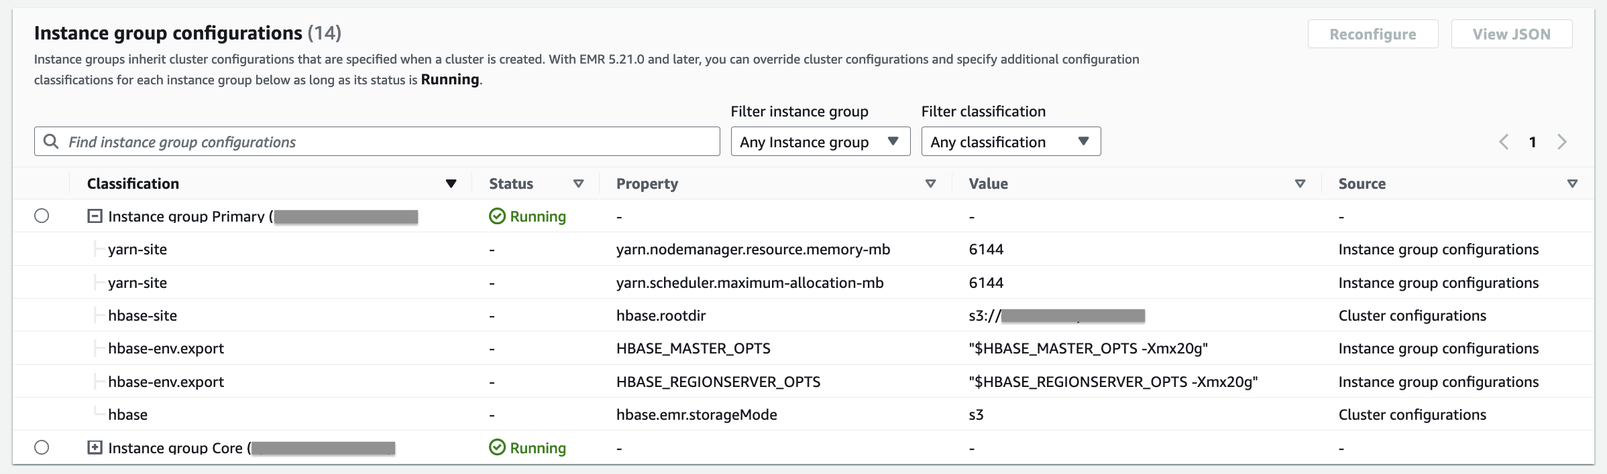Viewport: 1607px width, 474px height.
Task: Click the HBASE_MASTER_OPTS property cell
Action: coord(694,348)
